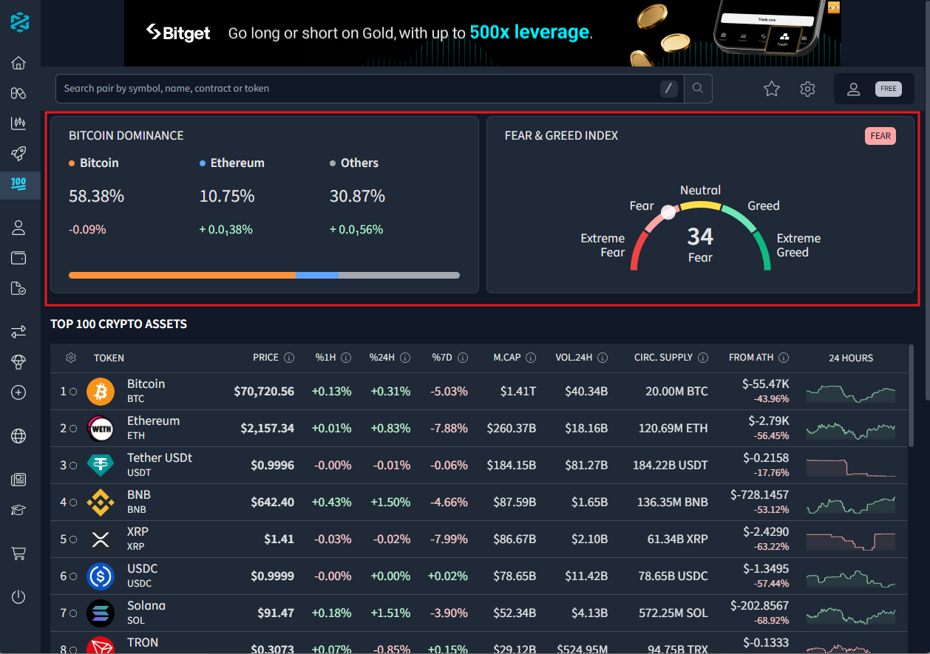Viewport: 930px width, 654px height.
Task: Click Bitcoin dominance value 58.38%
Action: point(97,197)
